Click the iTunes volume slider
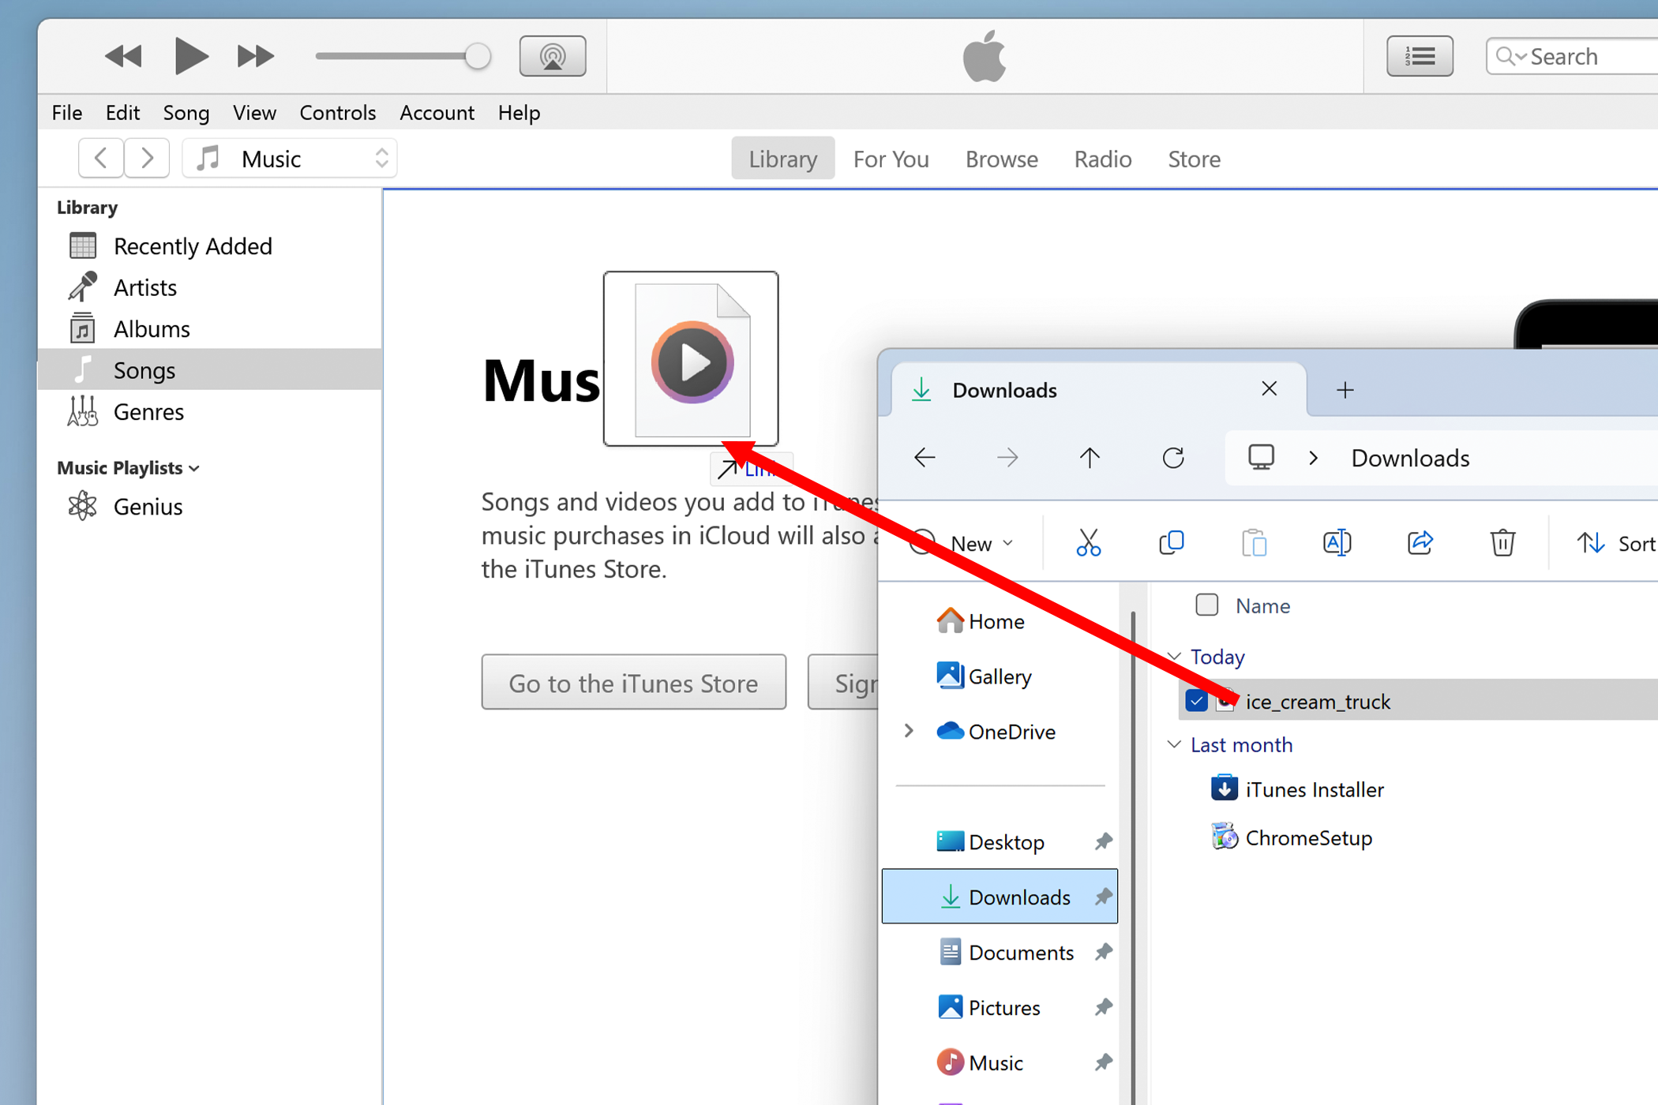The height and width of the screenshot is (1105, 1658). (x=477, y=55)
